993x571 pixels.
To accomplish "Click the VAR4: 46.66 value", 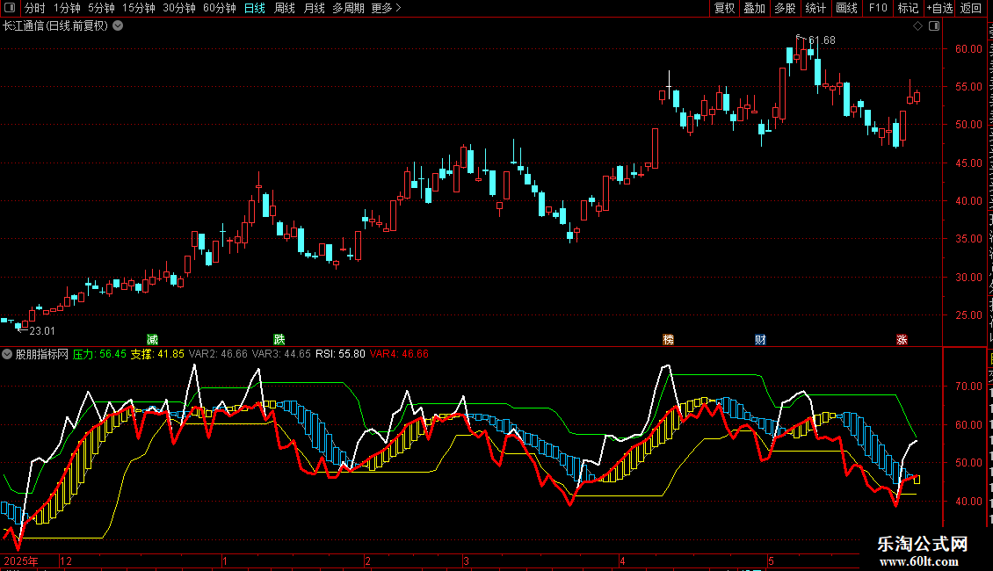I will point(399,354).
